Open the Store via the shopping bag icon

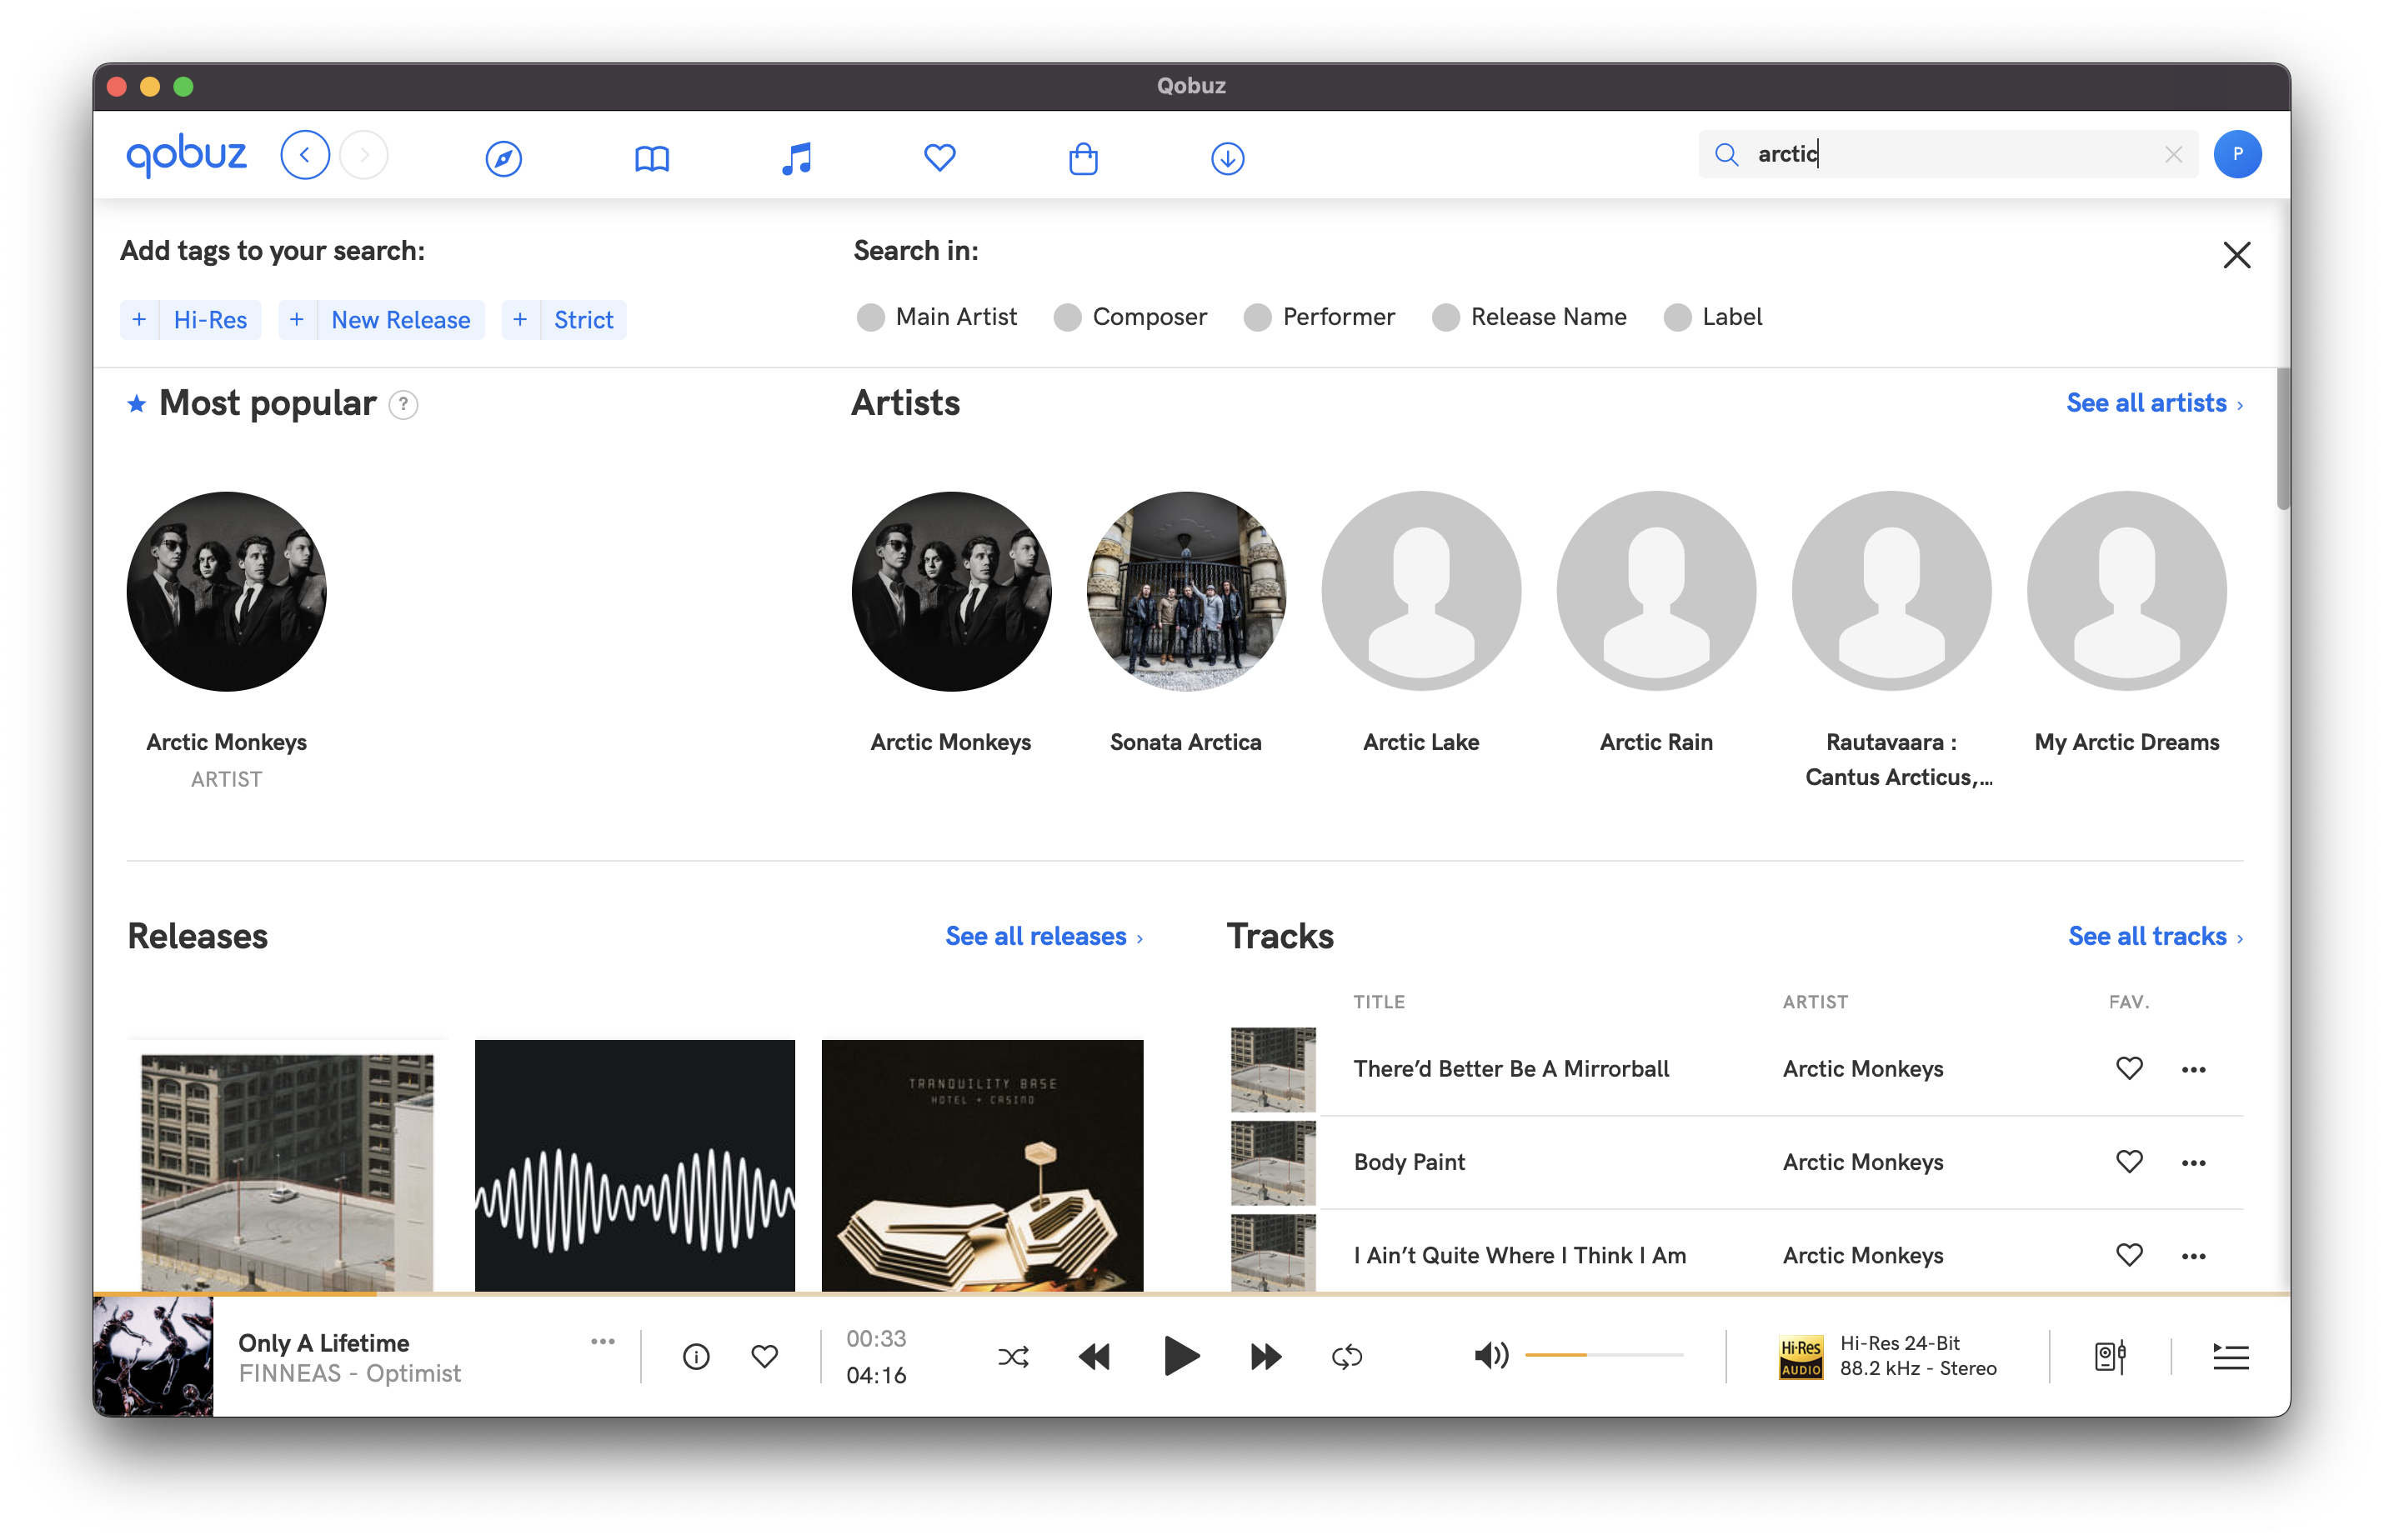click(x=1084, y=157)
